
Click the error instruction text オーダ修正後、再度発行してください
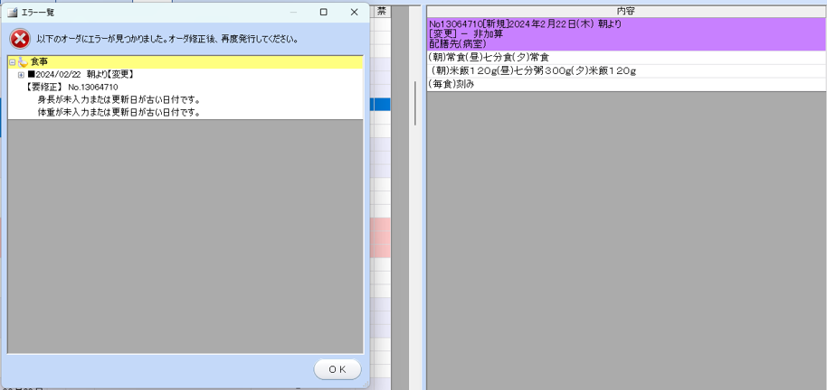point(233,40)
